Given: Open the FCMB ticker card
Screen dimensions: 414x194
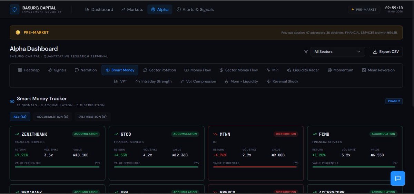Looking at the screenshot, I should pos(355,153).
